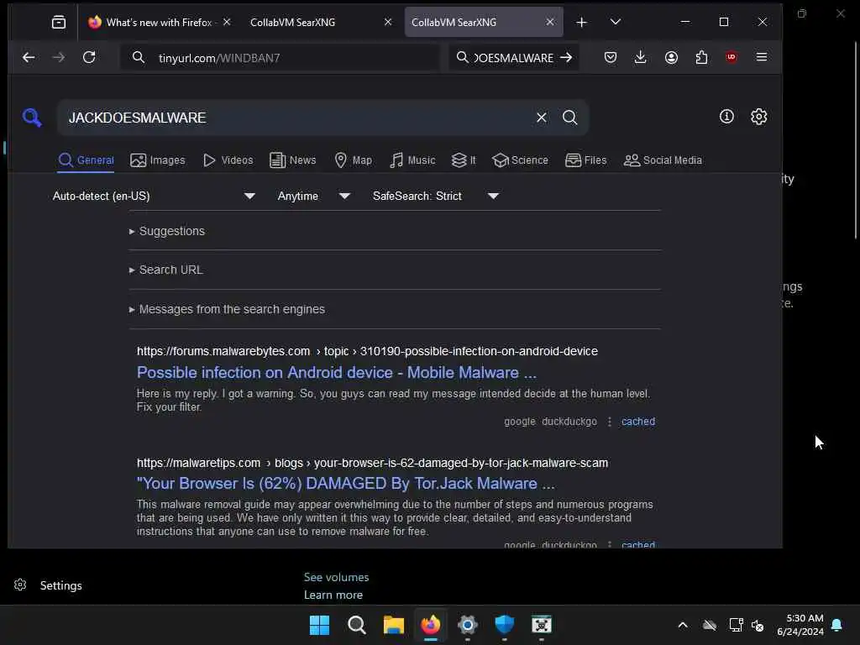Image resolution: width=860 pixels, height=645 pixels.
Task: Open the notification bell in the taskbar
Action: pyautogui.click(x=837, y=625)
